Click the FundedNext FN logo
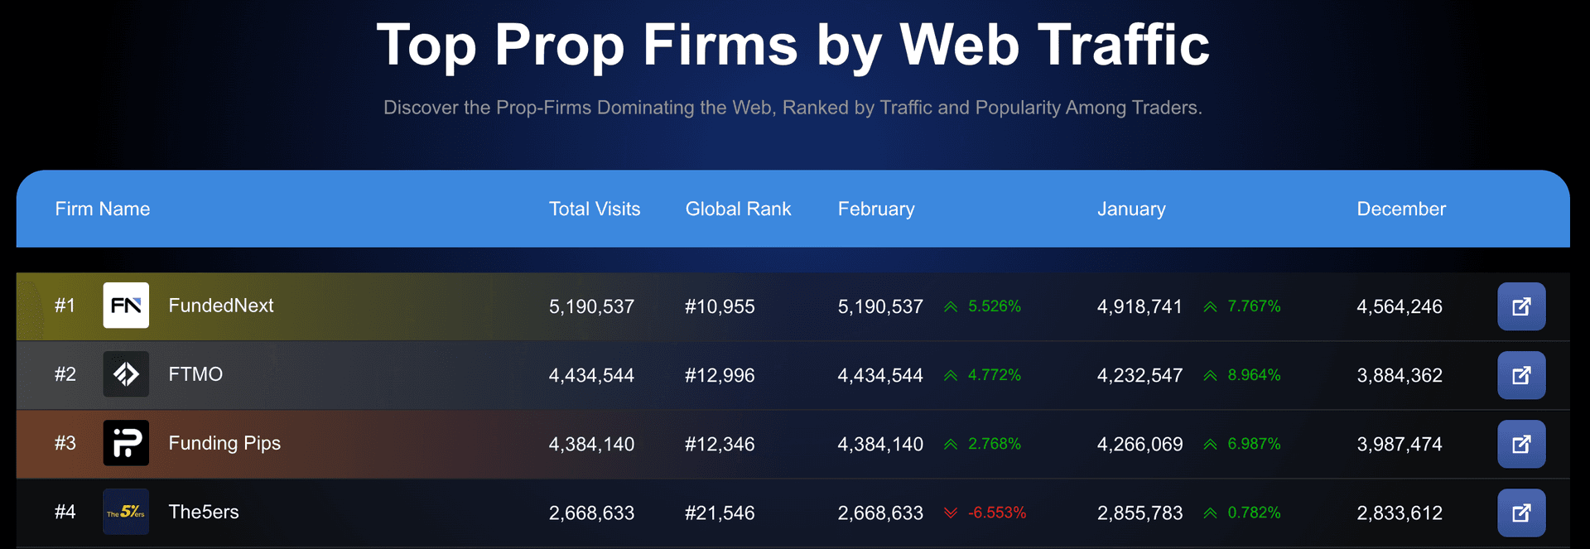Image resolution: width=1590 pixels, height=549 pixels. (x=126, y=306)
